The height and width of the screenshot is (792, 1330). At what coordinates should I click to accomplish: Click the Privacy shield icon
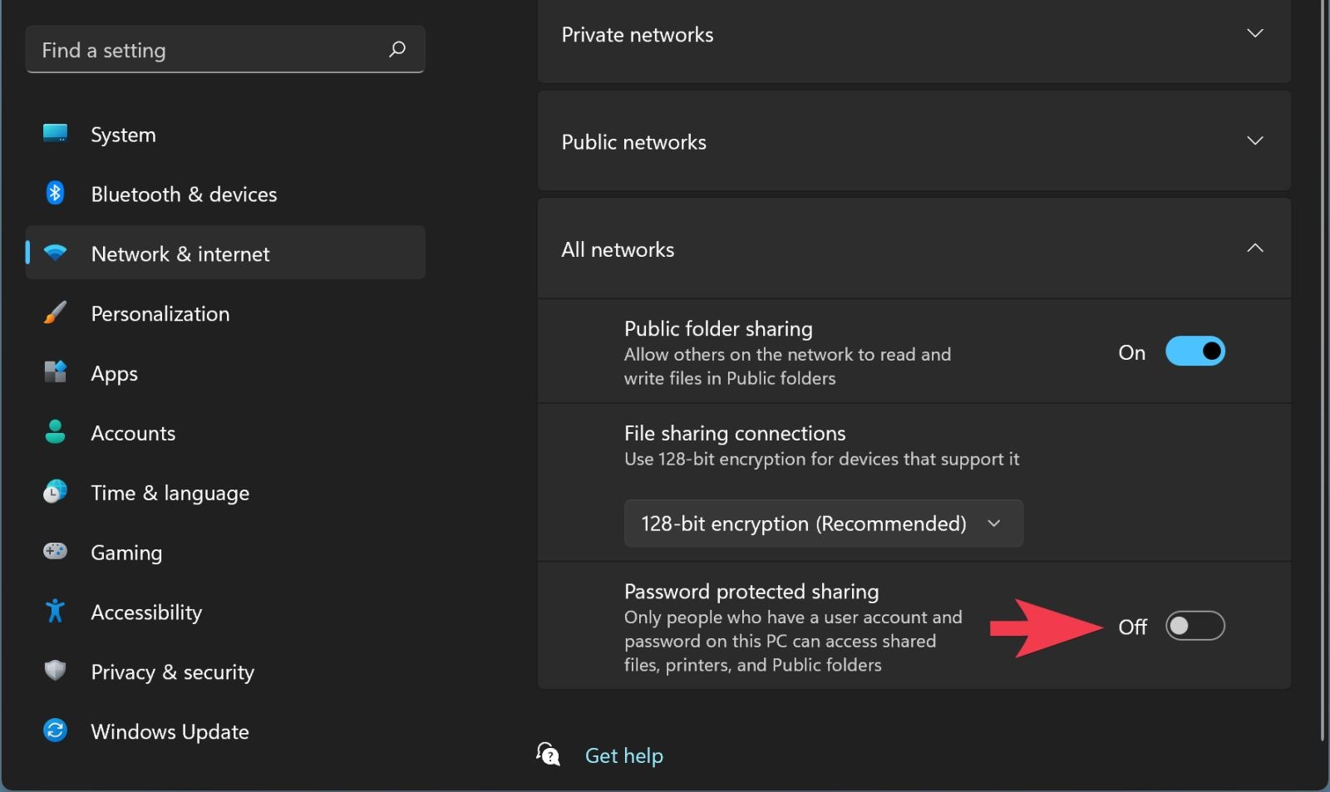point(55,671)
